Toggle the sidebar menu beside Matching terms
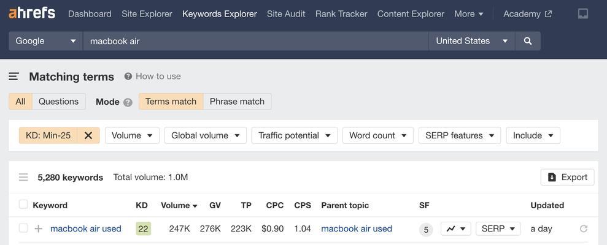Screen dimensions: 607x245 tap(14, 77)
